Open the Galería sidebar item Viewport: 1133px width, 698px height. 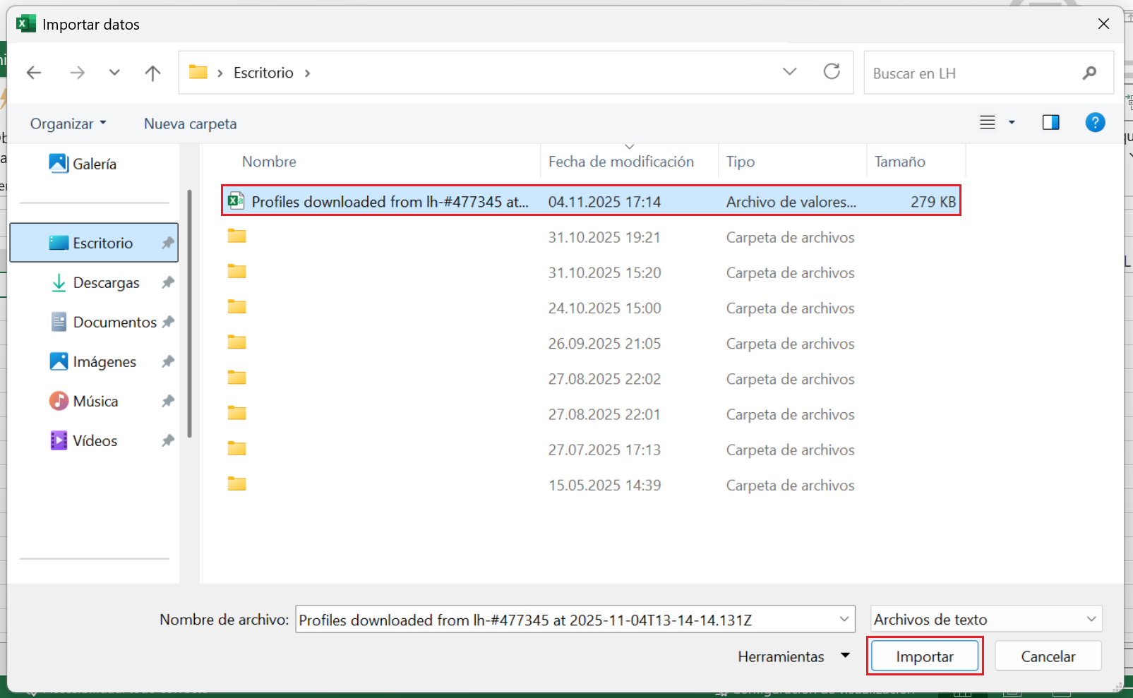pyautogui.click(x=94, y=164)
